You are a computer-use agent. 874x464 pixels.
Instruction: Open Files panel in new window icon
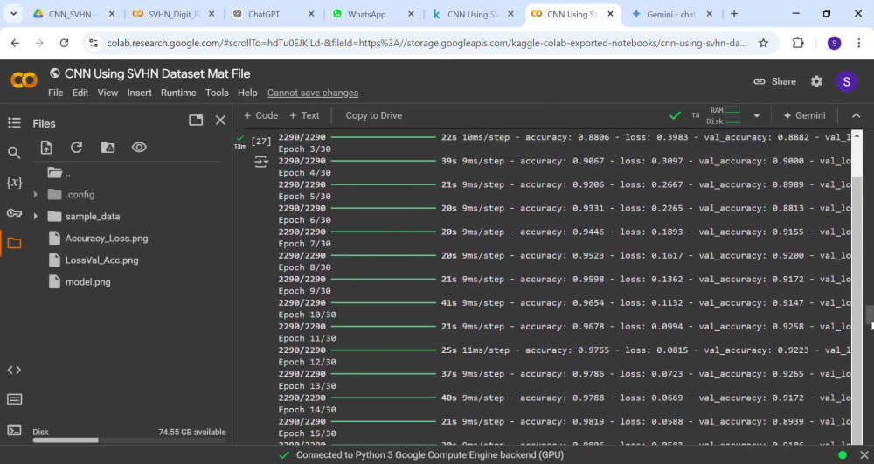(196, 121)
